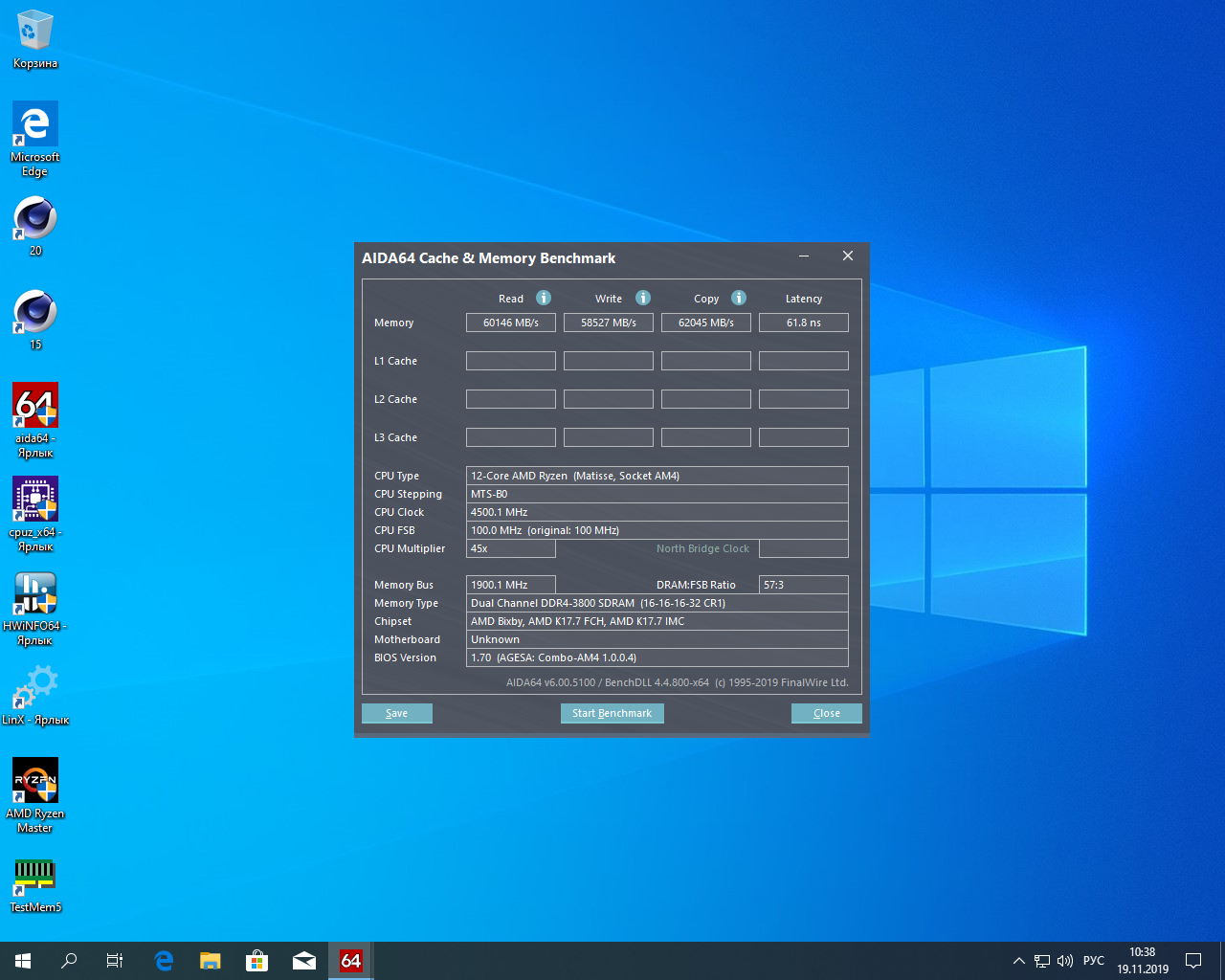This screenshot has width=1225, height=980.
Task: Save the benchmark results
Action: [397, 713]
